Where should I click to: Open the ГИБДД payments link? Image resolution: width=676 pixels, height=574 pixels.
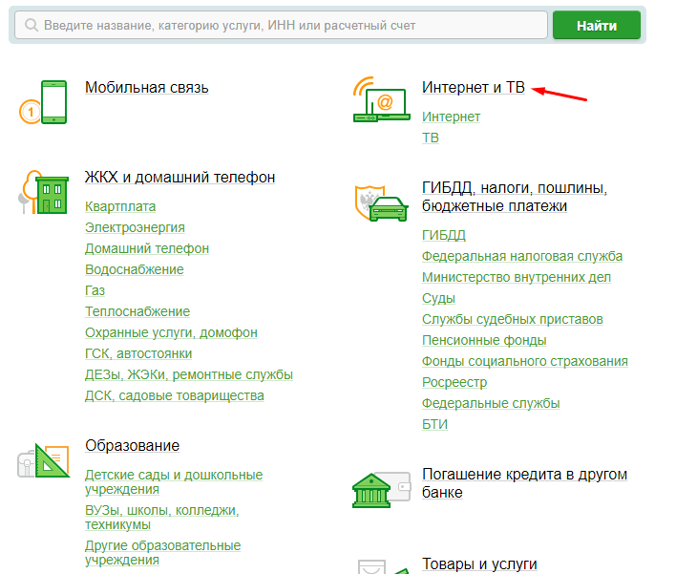[443, 235]
